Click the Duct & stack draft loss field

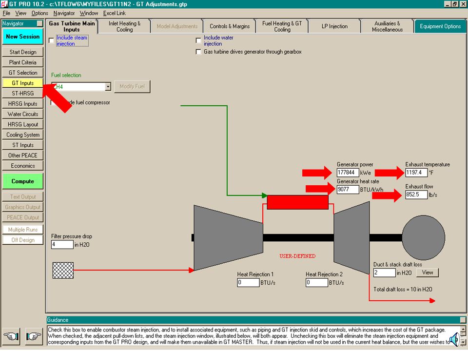(385, 273)
